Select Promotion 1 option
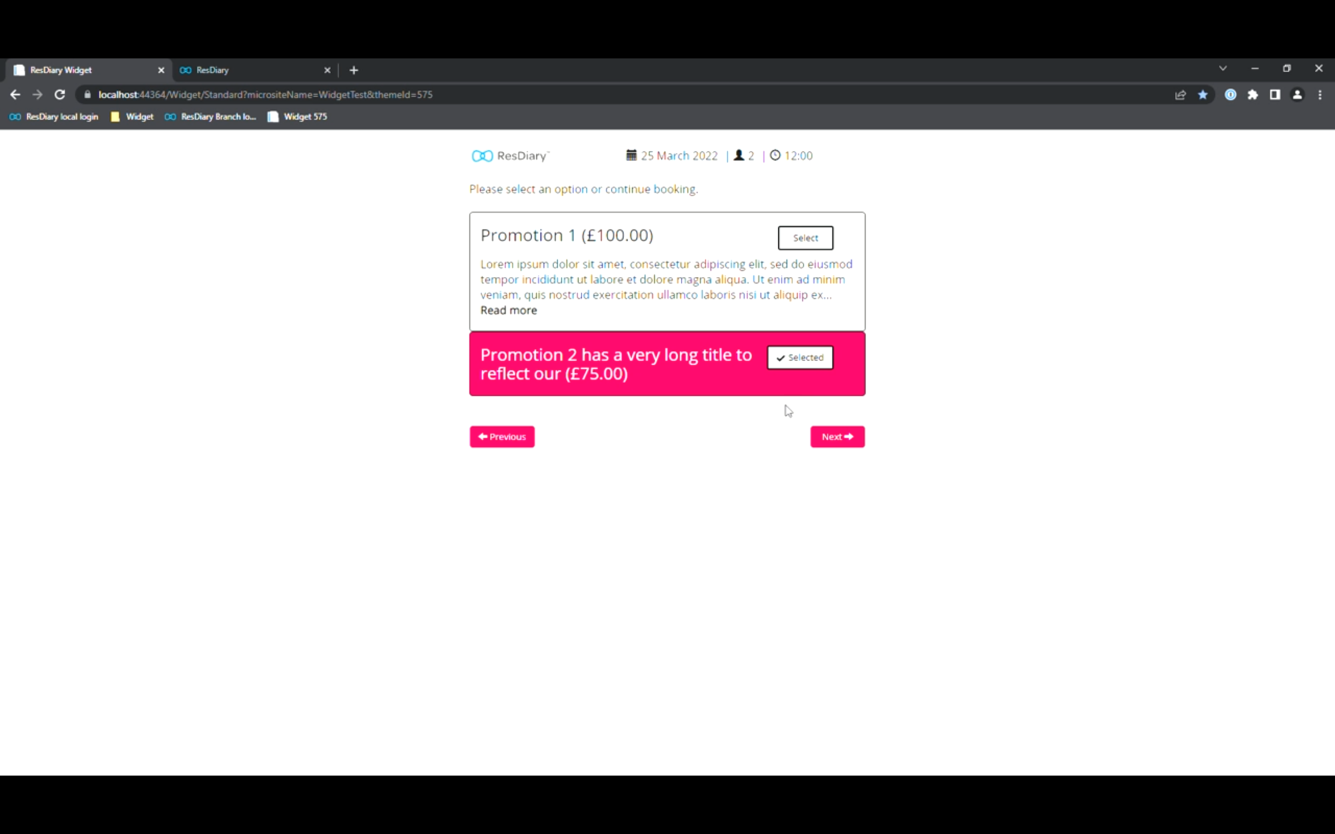The height and width of the screenshot is (834, 1335). 806,238
